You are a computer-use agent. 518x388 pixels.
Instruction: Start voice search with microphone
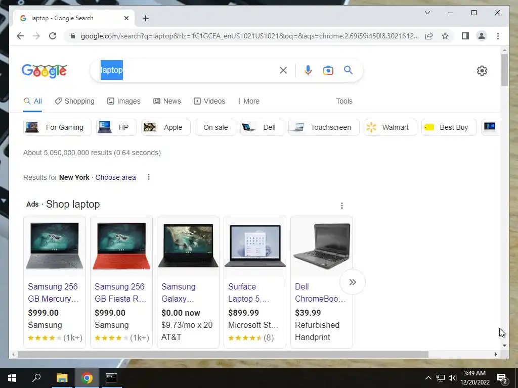(308, 70)
